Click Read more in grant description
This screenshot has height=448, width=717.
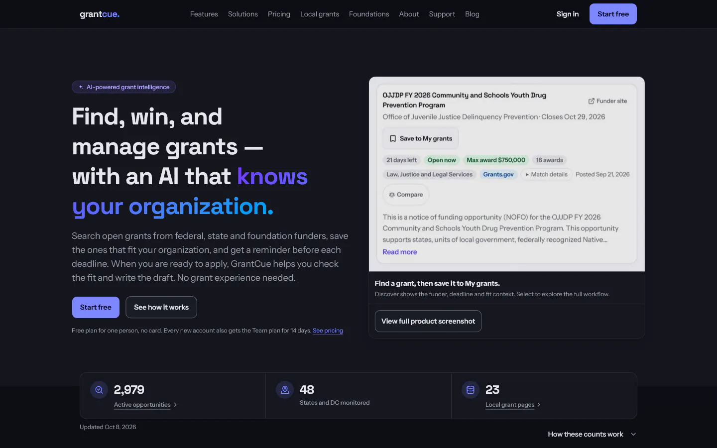pos(400,252)
